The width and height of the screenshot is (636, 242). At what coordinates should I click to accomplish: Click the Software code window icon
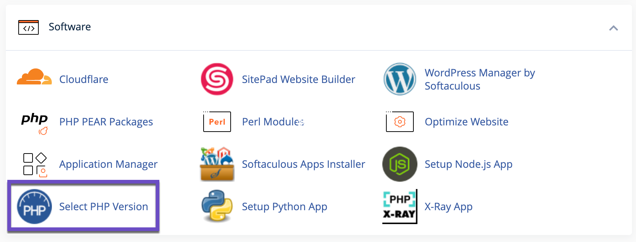[29, 27]
